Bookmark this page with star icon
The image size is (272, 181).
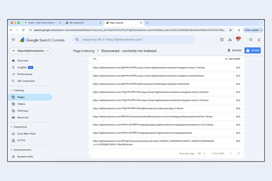click(230, 30)
